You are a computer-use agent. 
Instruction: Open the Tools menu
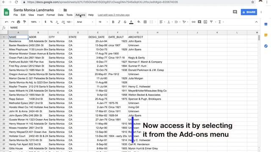tap(69, 15)
